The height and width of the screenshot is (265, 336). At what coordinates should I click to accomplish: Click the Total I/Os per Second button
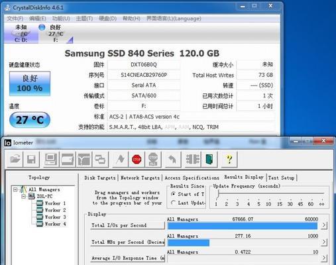(x=127, y=225)
